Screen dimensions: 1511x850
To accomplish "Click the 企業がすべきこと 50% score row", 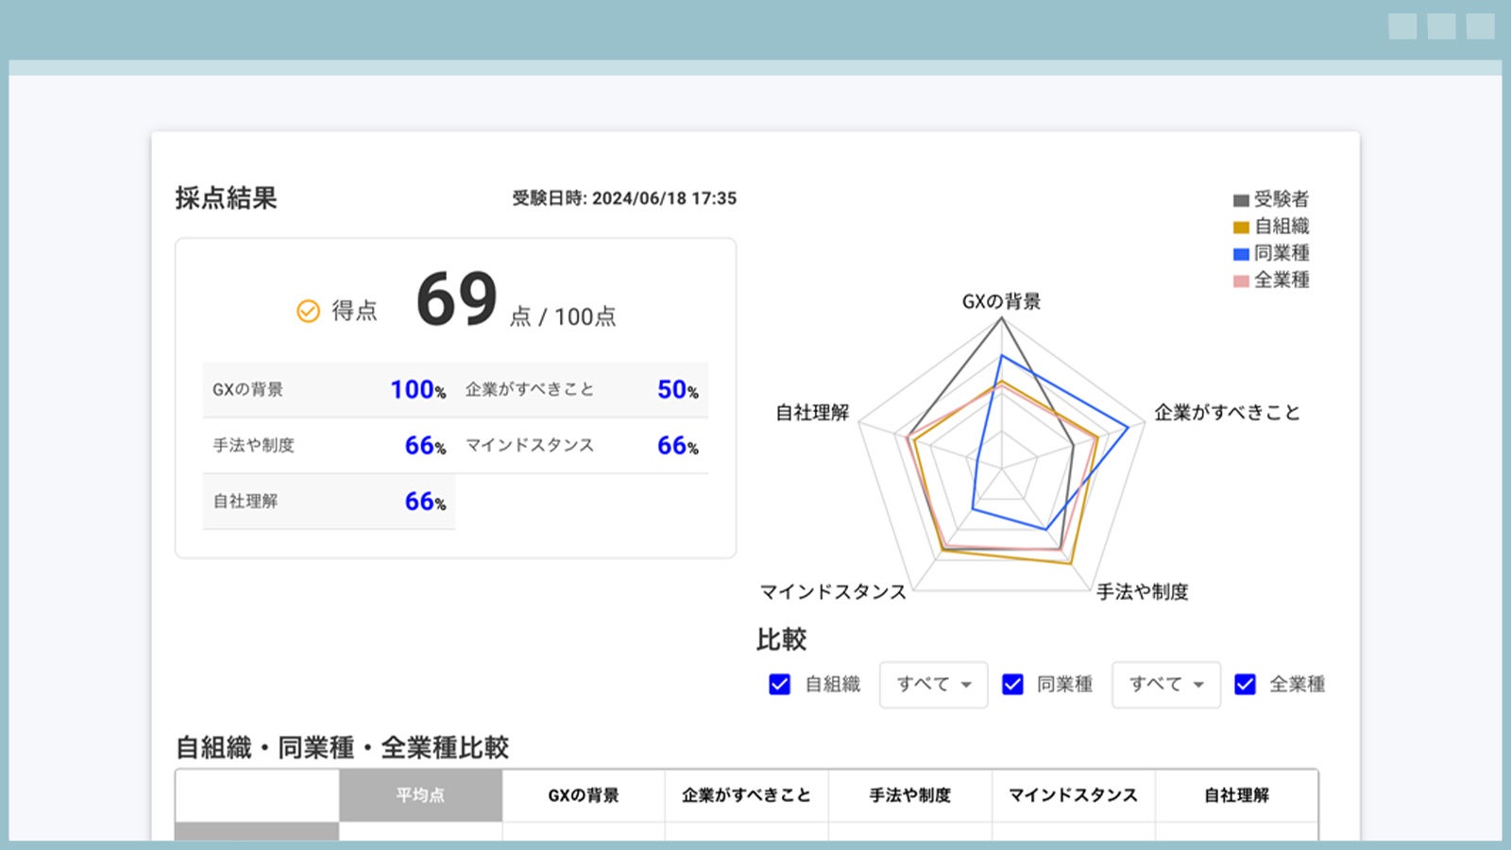I will (582, 389).
